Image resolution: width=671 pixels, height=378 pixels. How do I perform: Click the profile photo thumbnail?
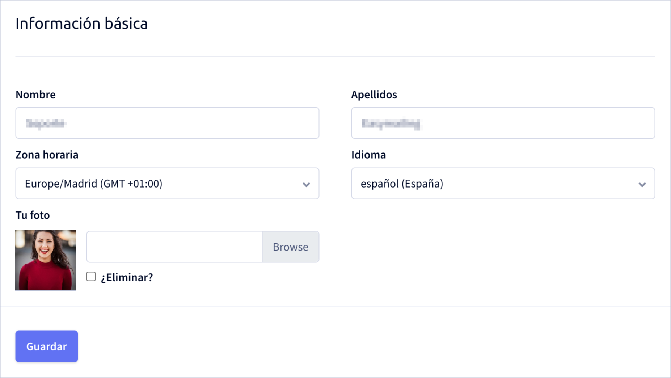[x=45, y=260]
